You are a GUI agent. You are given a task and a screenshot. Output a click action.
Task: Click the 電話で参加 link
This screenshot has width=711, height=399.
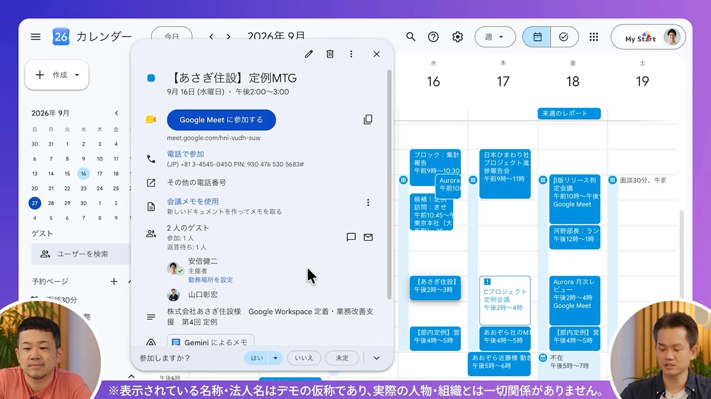coord(186,154)
